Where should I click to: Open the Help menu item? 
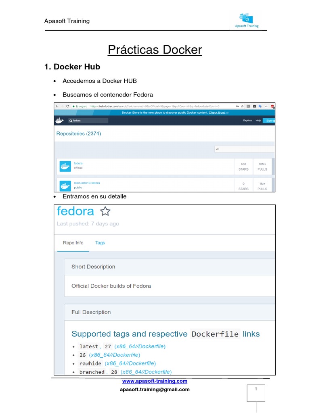click(258, 120)
